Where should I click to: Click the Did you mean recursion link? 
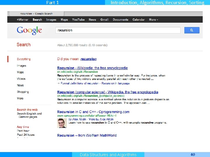pos(88,59)
